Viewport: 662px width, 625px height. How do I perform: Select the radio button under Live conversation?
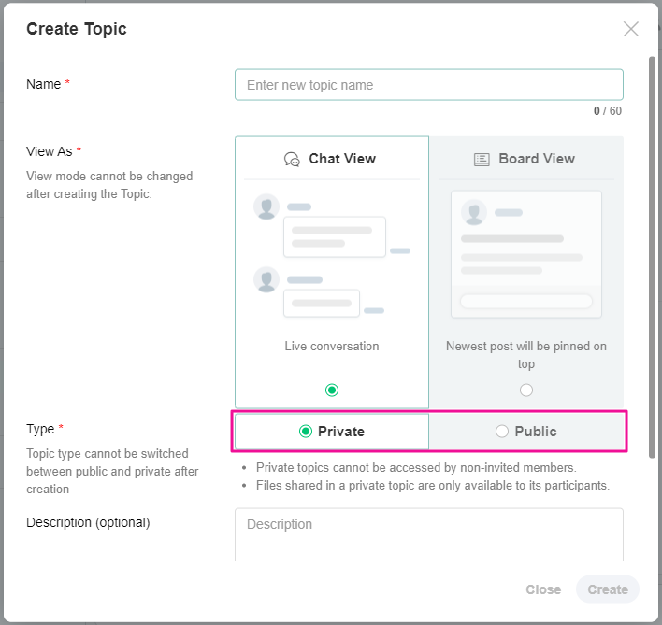[x=332, y=390]
